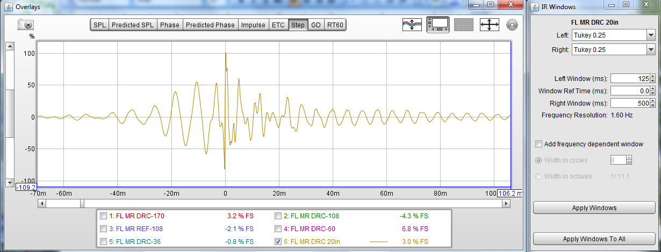Click Apply Windows To All button

tap(593, 239)
